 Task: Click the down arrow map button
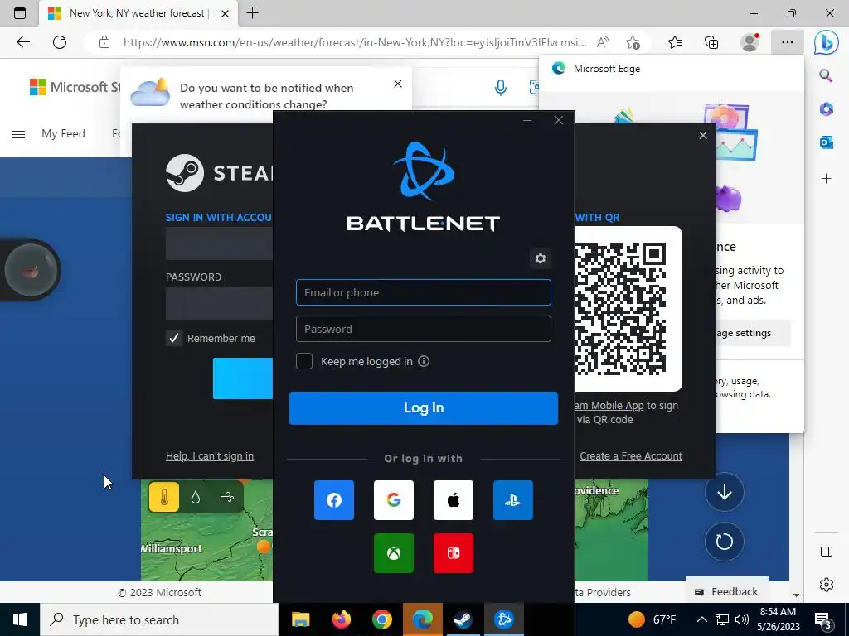click(x=725, y=492)
